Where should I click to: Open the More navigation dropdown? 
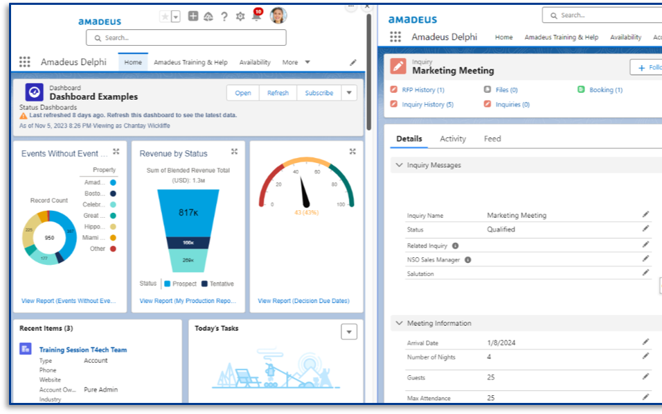click(296, 62)
